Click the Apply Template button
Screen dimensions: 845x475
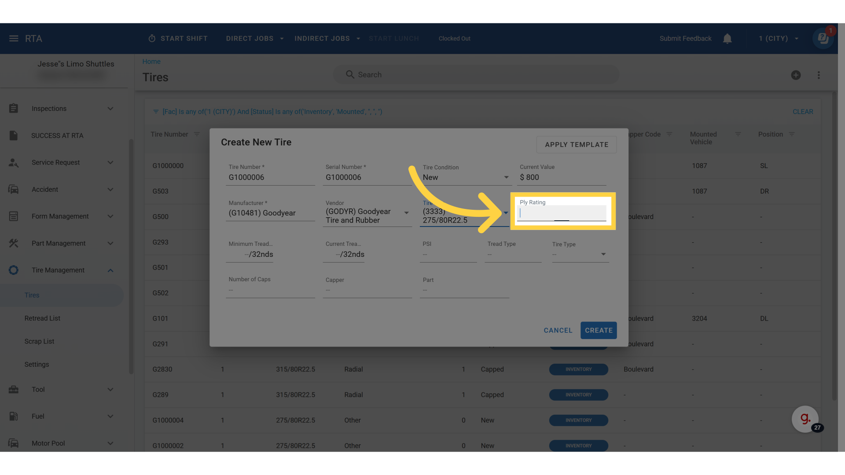pos(576,145)
